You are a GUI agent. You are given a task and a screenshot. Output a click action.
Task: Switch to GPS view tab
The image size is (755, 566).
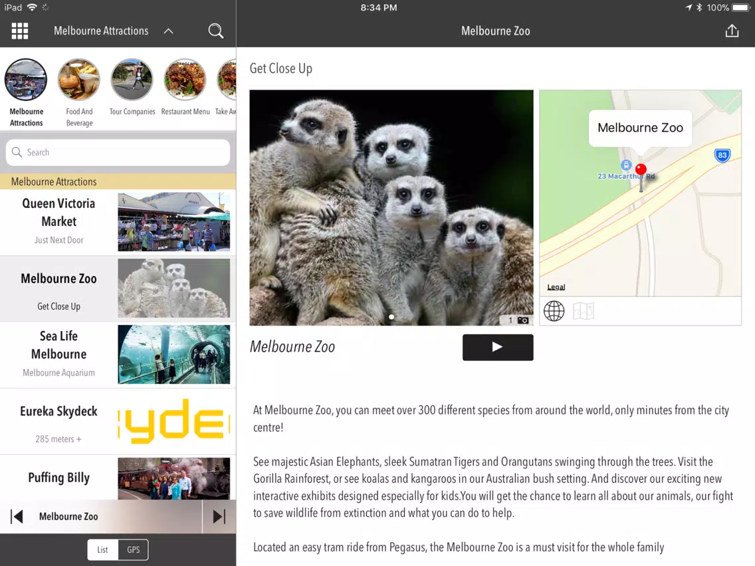coord(134,549)
